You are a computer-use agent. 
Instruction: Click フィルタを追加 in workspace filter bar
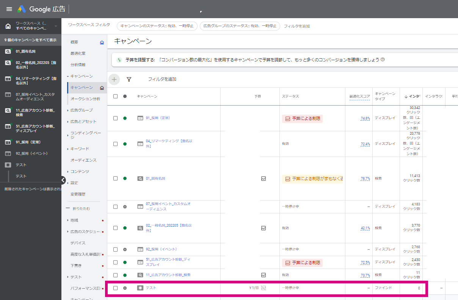coord(297,26)
